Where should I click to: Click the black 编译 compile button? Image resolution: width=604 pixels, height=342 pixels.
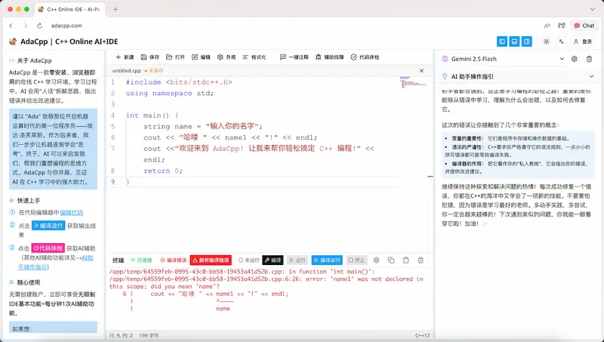[273, 260]
